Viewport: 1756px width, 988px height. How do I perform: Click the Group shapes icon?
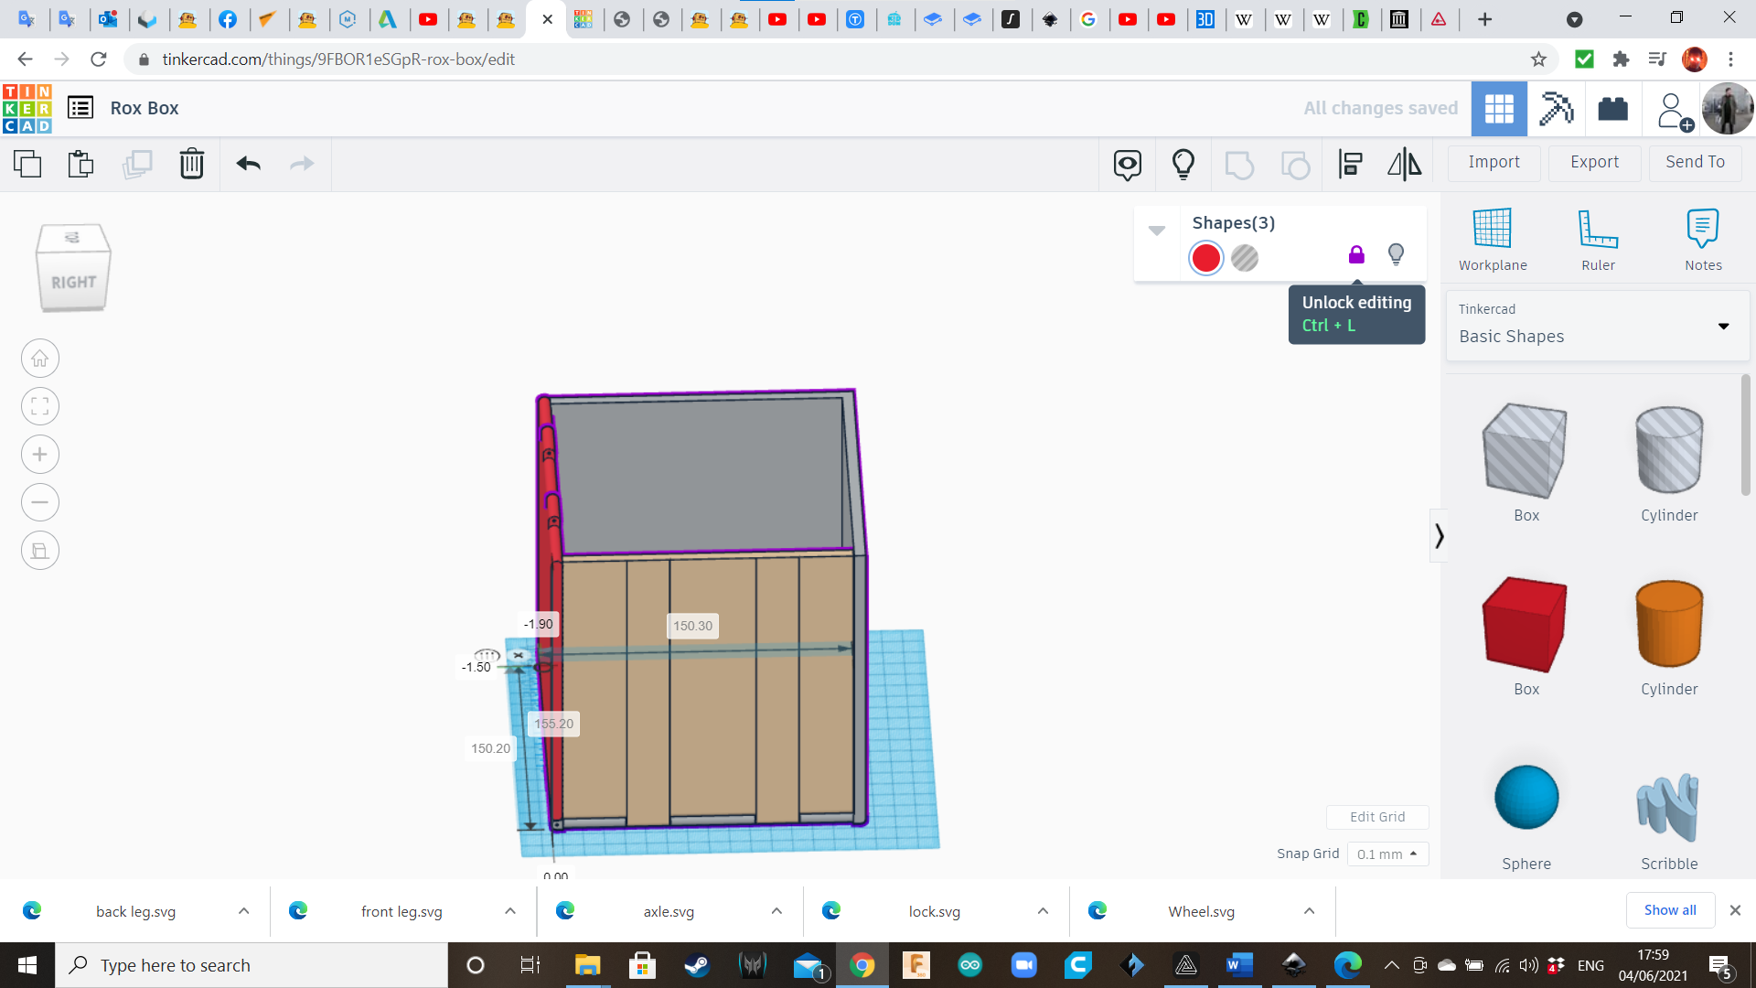[x=1238, y=163]
